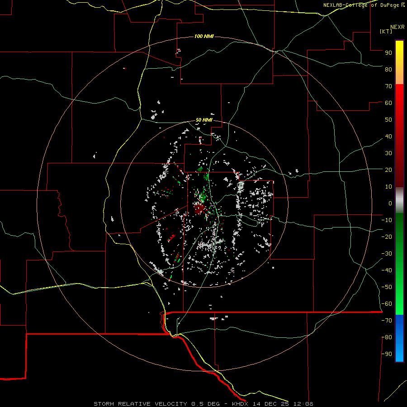Click the -80 scale value

pos(387,337)
